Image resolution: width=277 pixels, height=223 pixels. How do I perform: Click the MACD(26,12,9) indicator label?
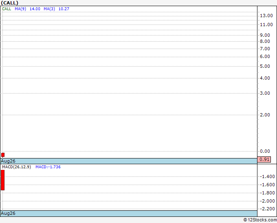click(x=17, y=167)
